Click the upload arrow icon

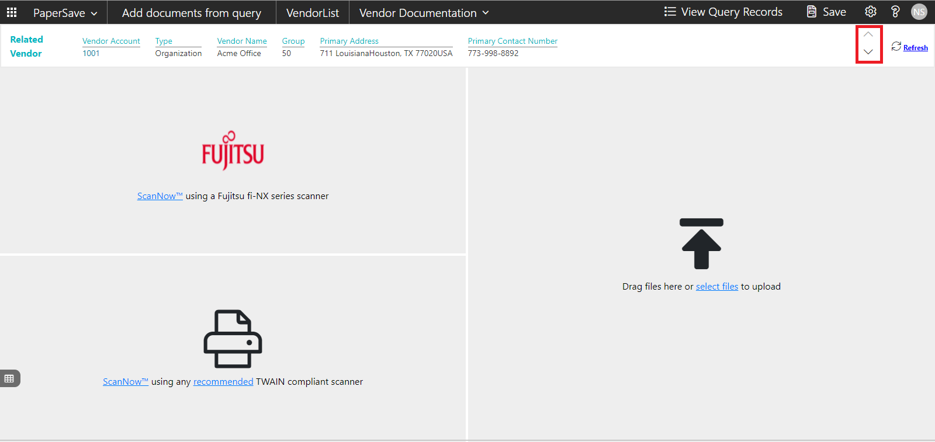pos(701,243)
